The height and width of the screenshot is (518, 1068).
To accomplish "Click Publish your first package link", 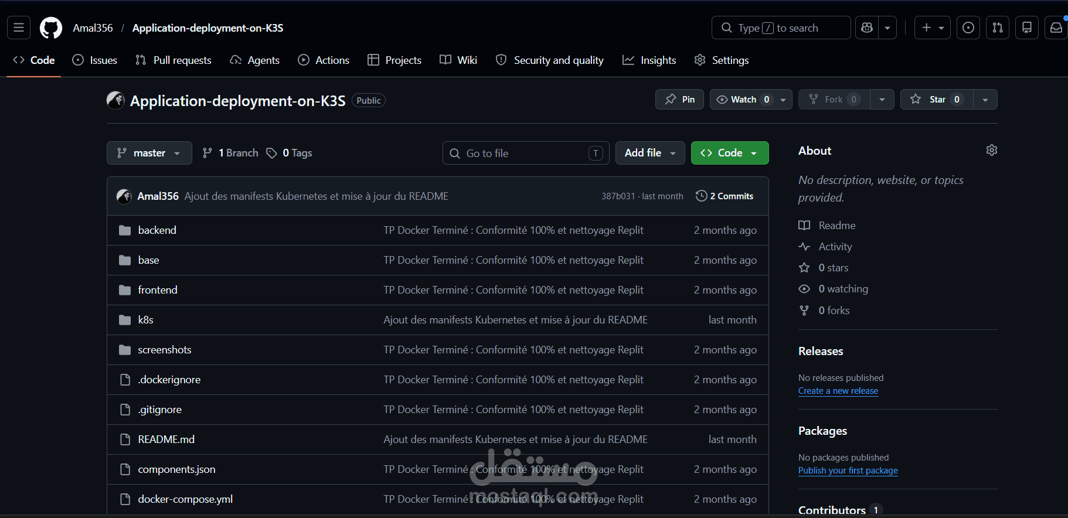I will tap(848, 471).
